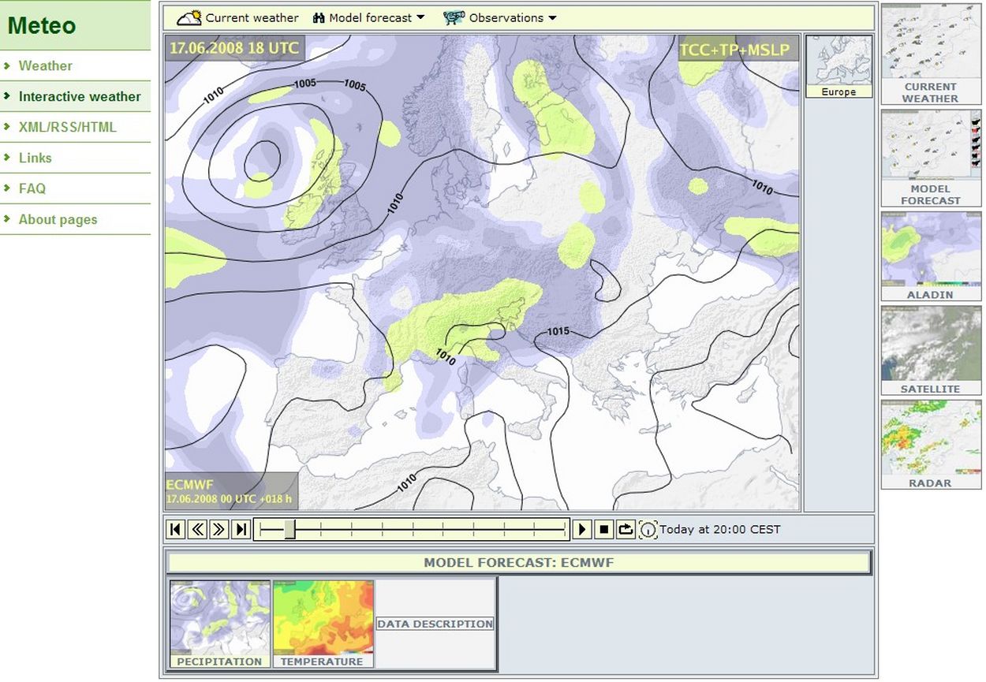Open the Satellite imagery thumbnail
The height and width of the screenshot is (682, 986).
(x=931, y=351)
